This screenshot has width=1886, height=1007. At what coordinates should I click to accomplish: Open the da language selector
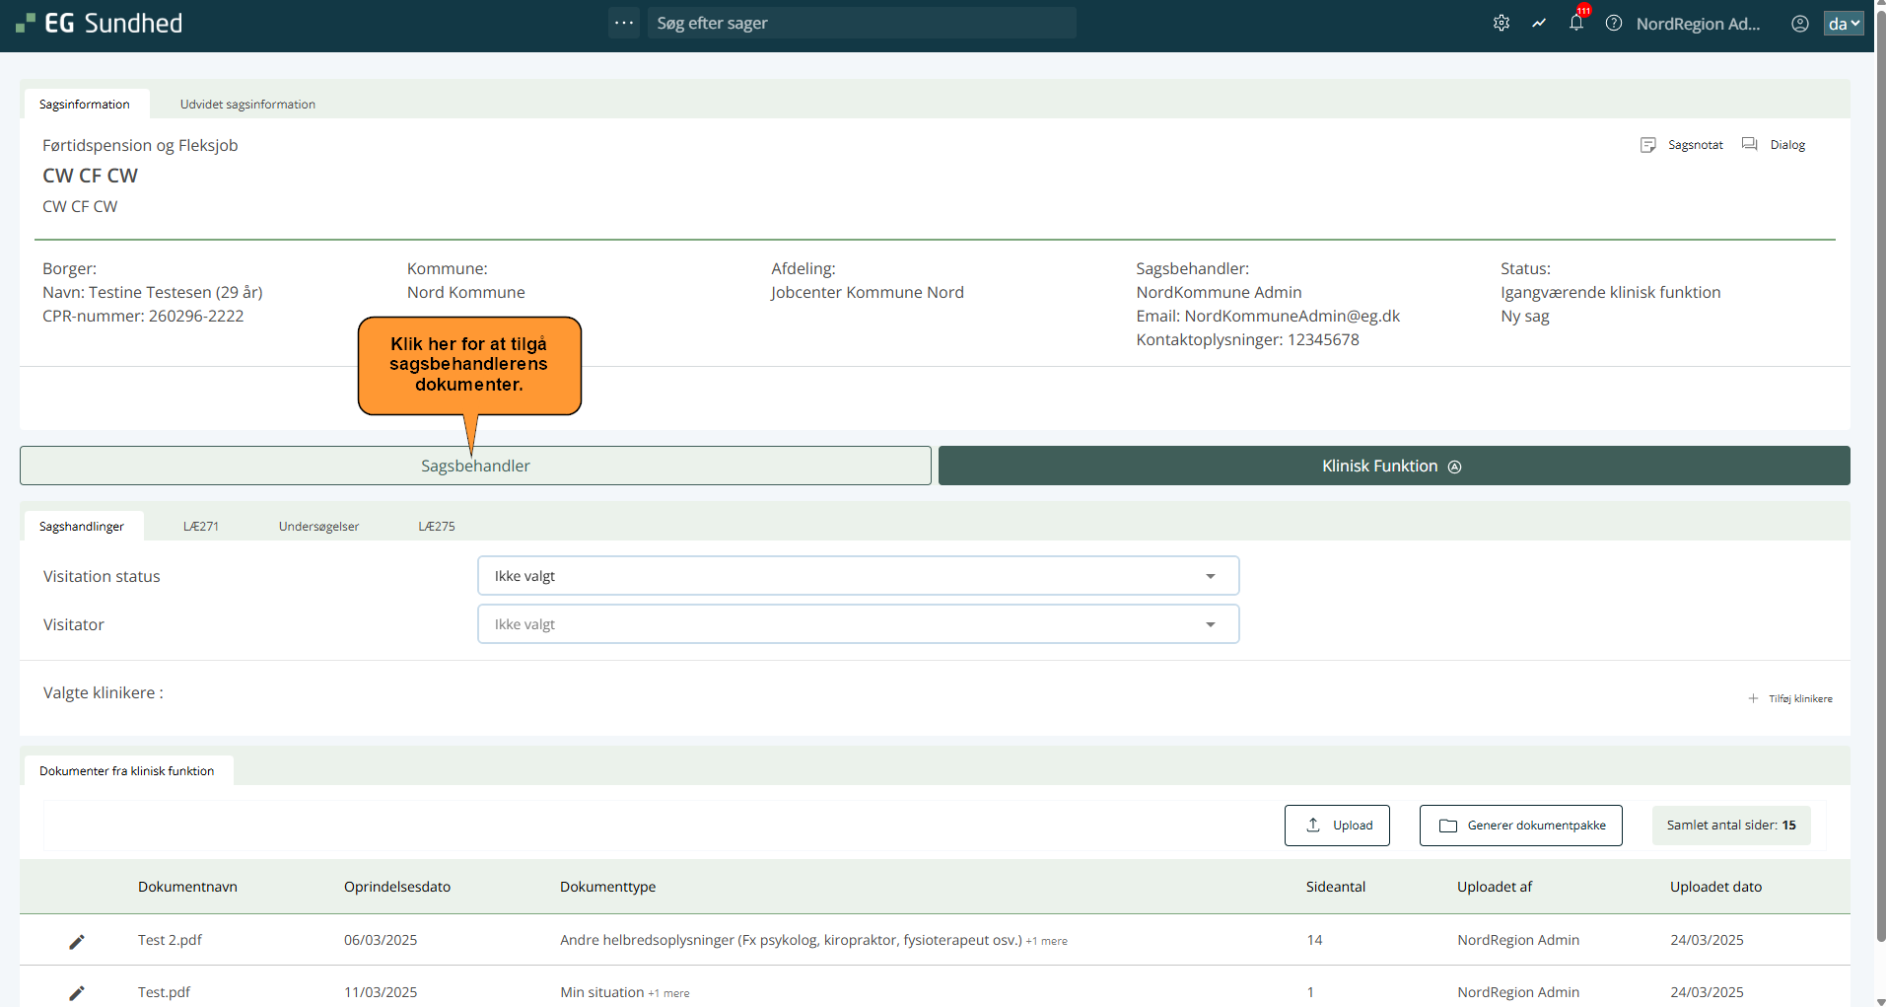1843,24
